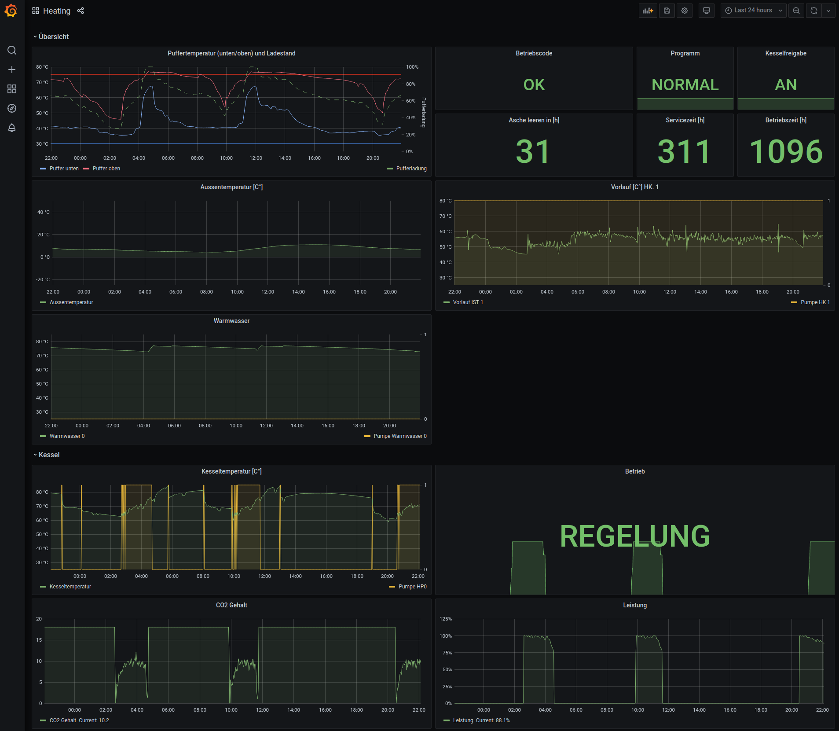Click the dashboard grid icon beside Heading title
This screenshot has width=839, height=731.
[36, 11]
